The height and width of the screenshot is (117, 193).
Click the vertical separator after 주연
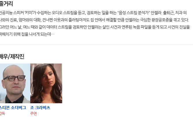pyautogui.click(x=38, y=114)
